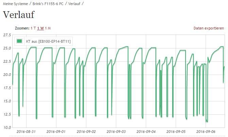Click the Zoomen: label

22,28
